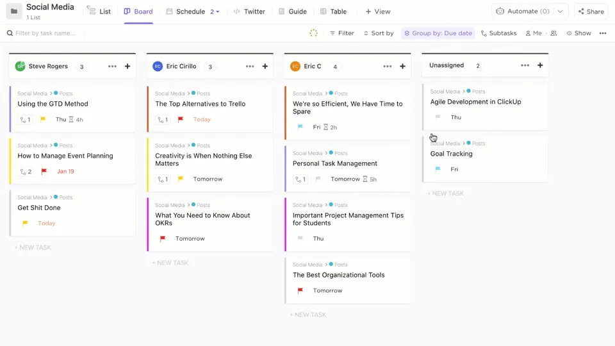
Task: Click subtask count on How to Manage Event Planning
Action: [26, 172]
